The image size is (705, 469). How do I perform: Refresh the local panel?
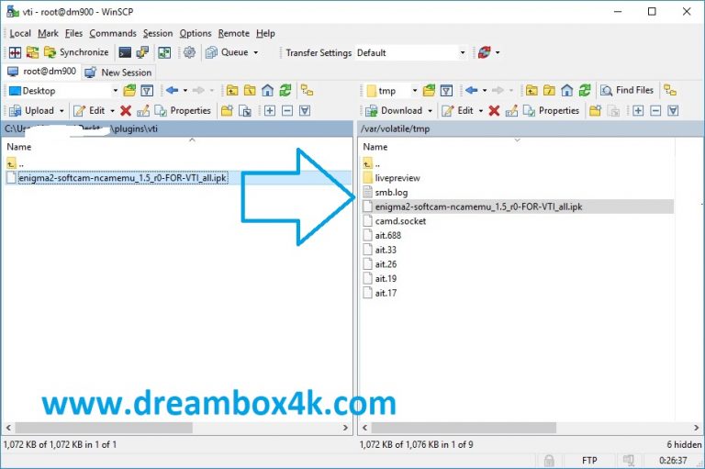click(285, 91)
